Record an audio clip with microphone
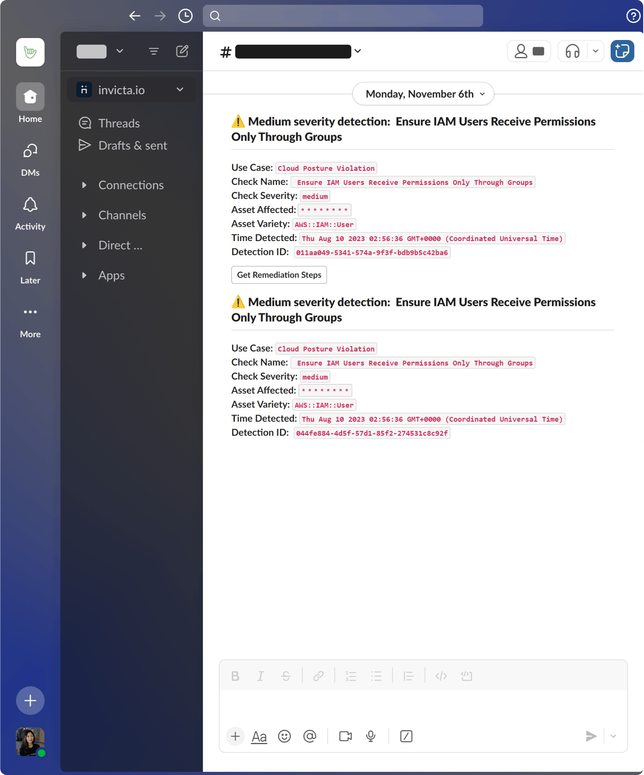 (x=370, y=736)
